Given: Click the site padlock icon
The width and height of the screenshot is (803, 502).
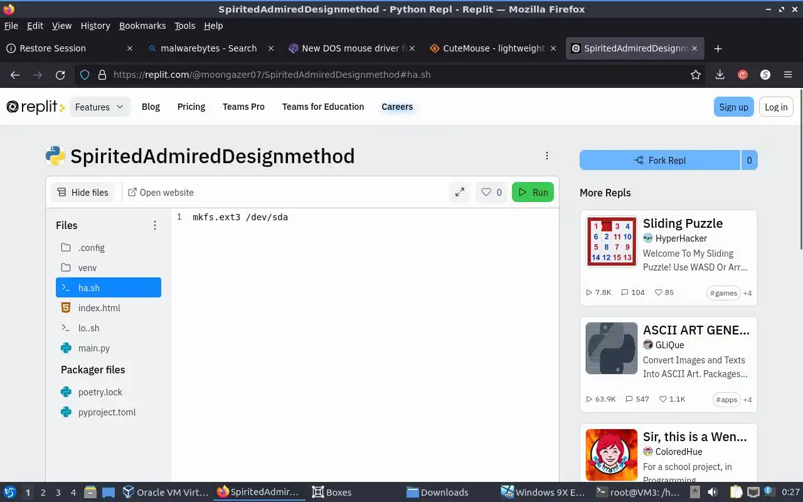Looking at the screenshot, I should point(102,75).
